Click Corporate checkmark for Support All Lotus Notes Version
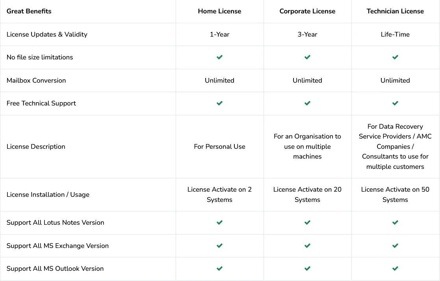This screenshot has height=281, width=440. tap(307, 223)
